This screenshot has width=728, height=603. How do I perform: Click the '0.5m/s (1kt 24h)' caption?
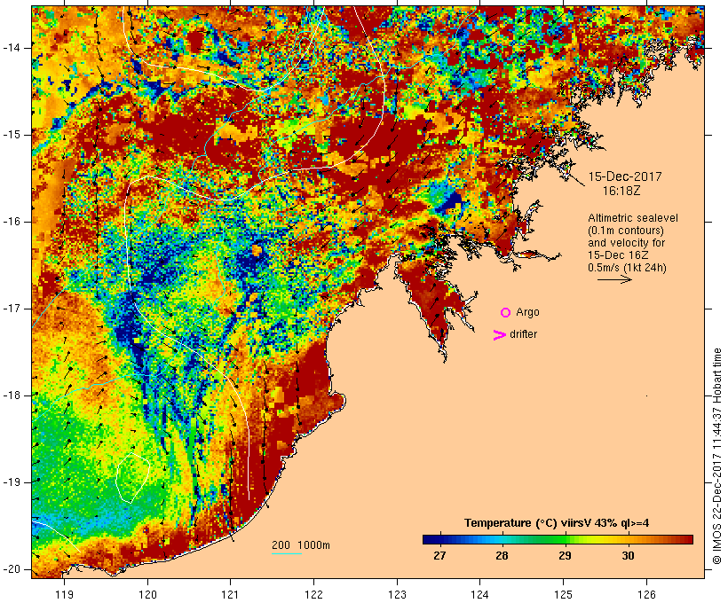pos(628,268)
